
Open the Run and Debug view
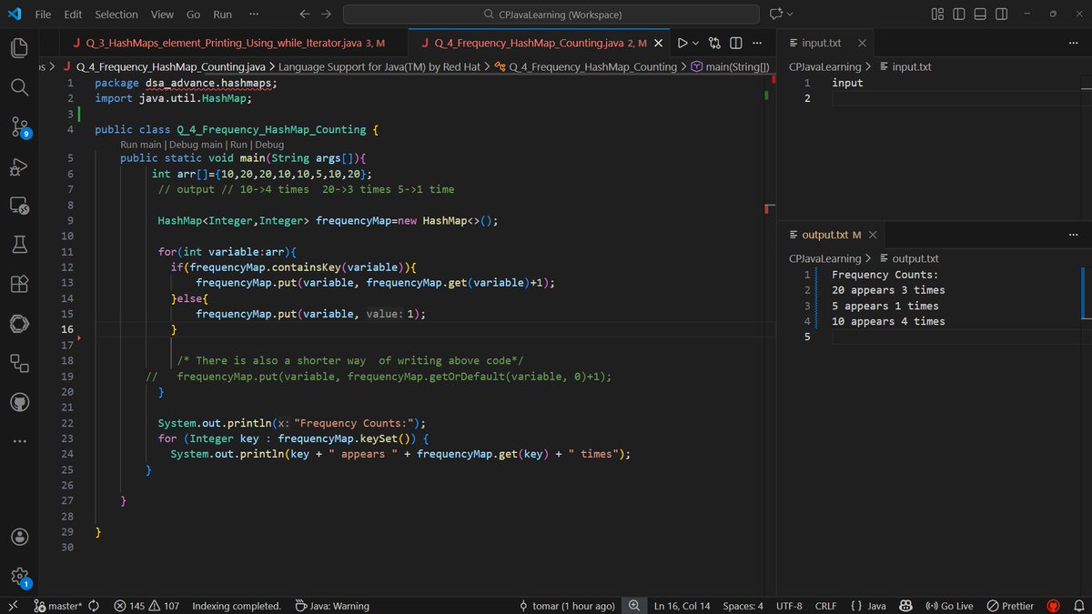click(19, 166)
